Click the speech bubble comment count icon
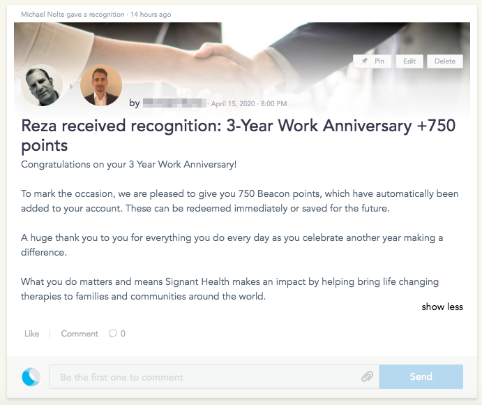482x405 pixels. [x=113, y=334]
